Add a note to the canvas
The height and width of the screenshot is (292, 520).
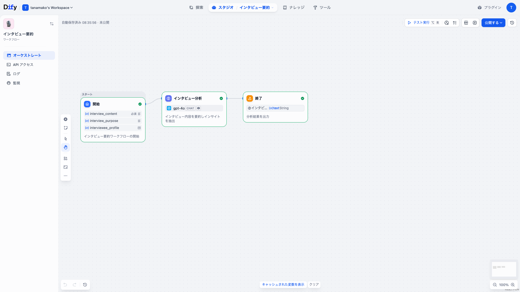tap(66, 128)
